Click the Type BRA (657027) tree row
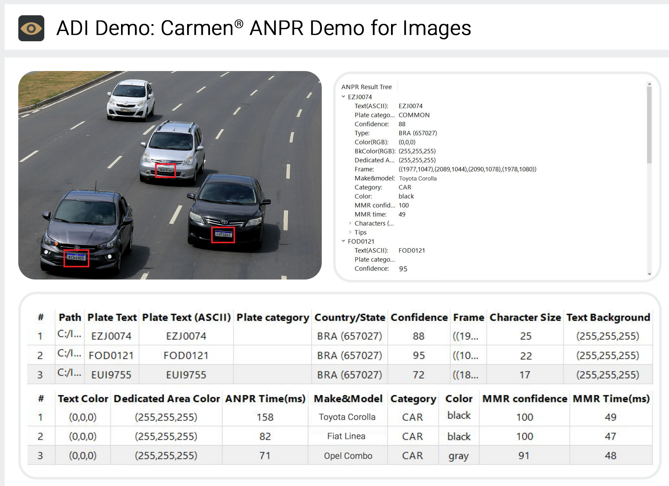The height and width of the screenshot is (486, 669). (x=396, y=133)
